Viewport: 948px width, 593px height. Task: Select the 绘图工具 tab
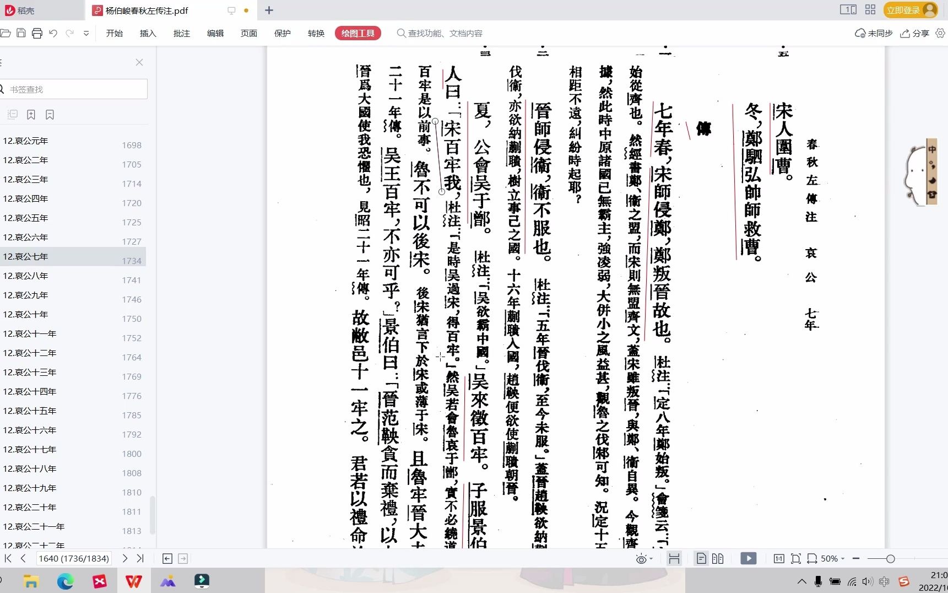358,33
